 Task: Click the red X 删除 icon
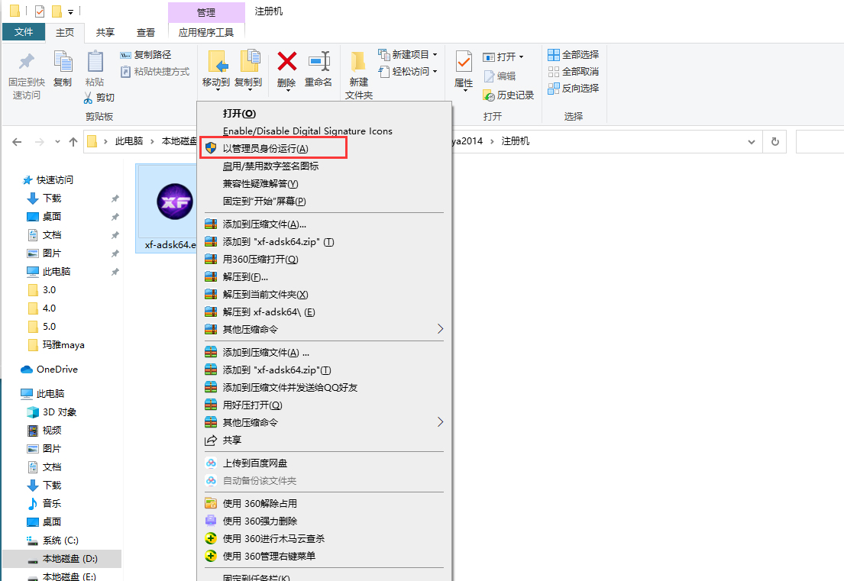(287, 61)
